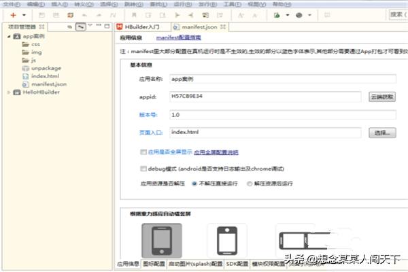Click the link-with-editor icon in project panel
The height and width of the screenshot is (272, 408).
pos(80,27)
